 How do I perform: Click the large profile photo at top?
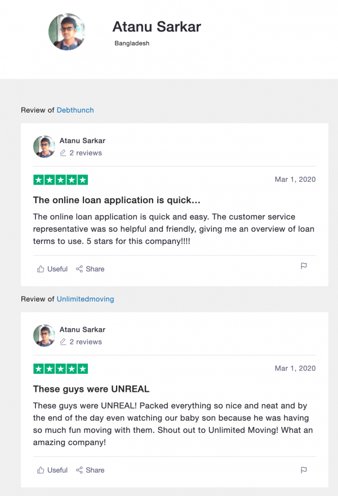(x=67, y=32)
